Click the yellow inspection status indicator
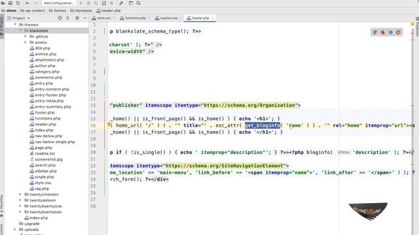 point(412,24)
